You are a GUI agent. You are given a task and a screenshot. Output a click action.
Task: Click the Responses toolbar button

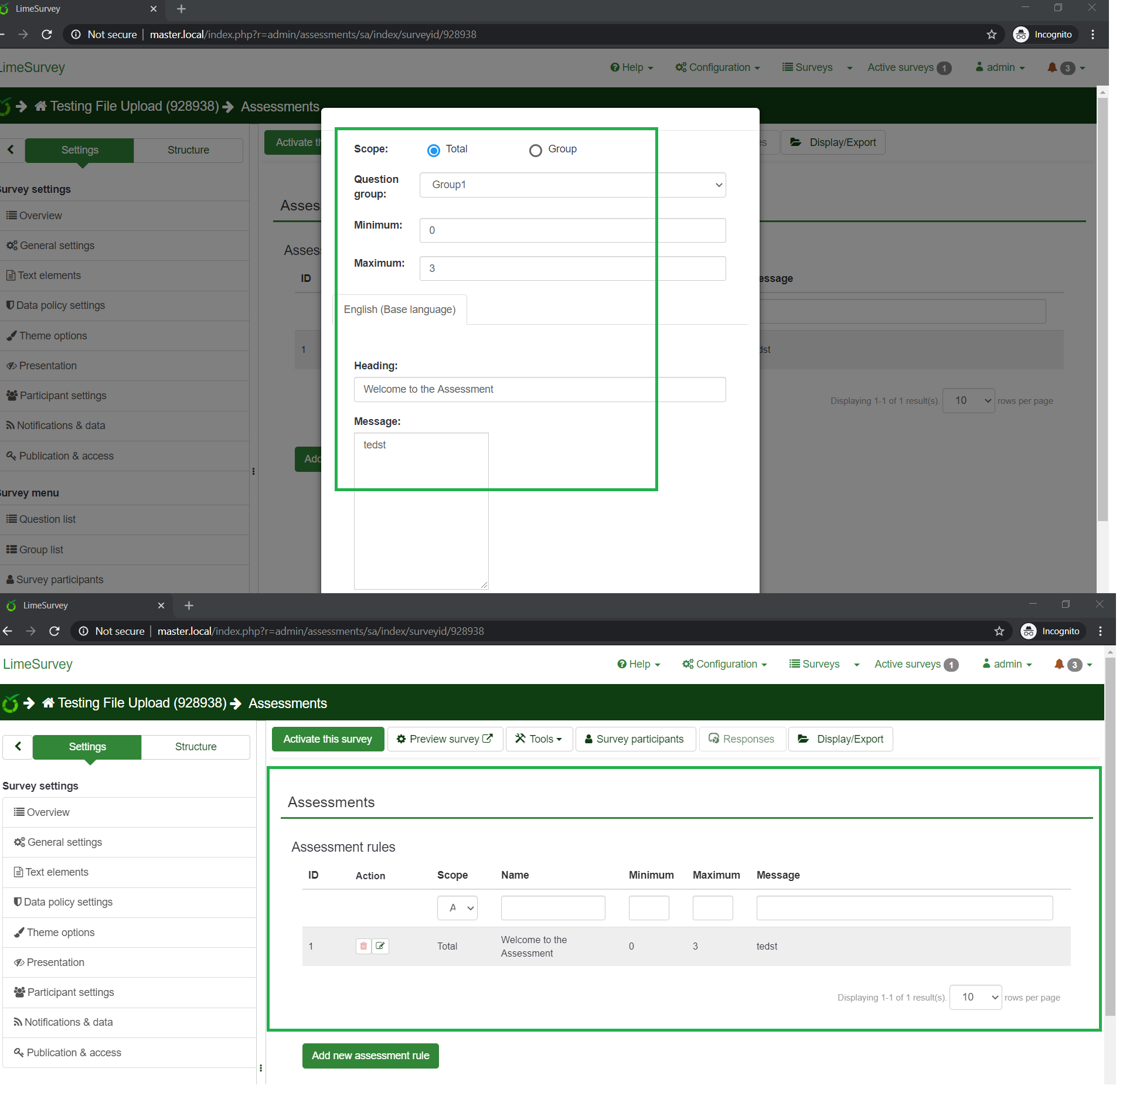click(x=741, y=739)
